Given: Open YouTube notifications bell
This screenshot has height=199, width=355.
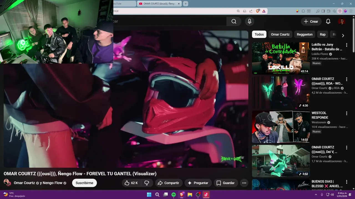Looking at the screenshot, I should tap(328, 22).
